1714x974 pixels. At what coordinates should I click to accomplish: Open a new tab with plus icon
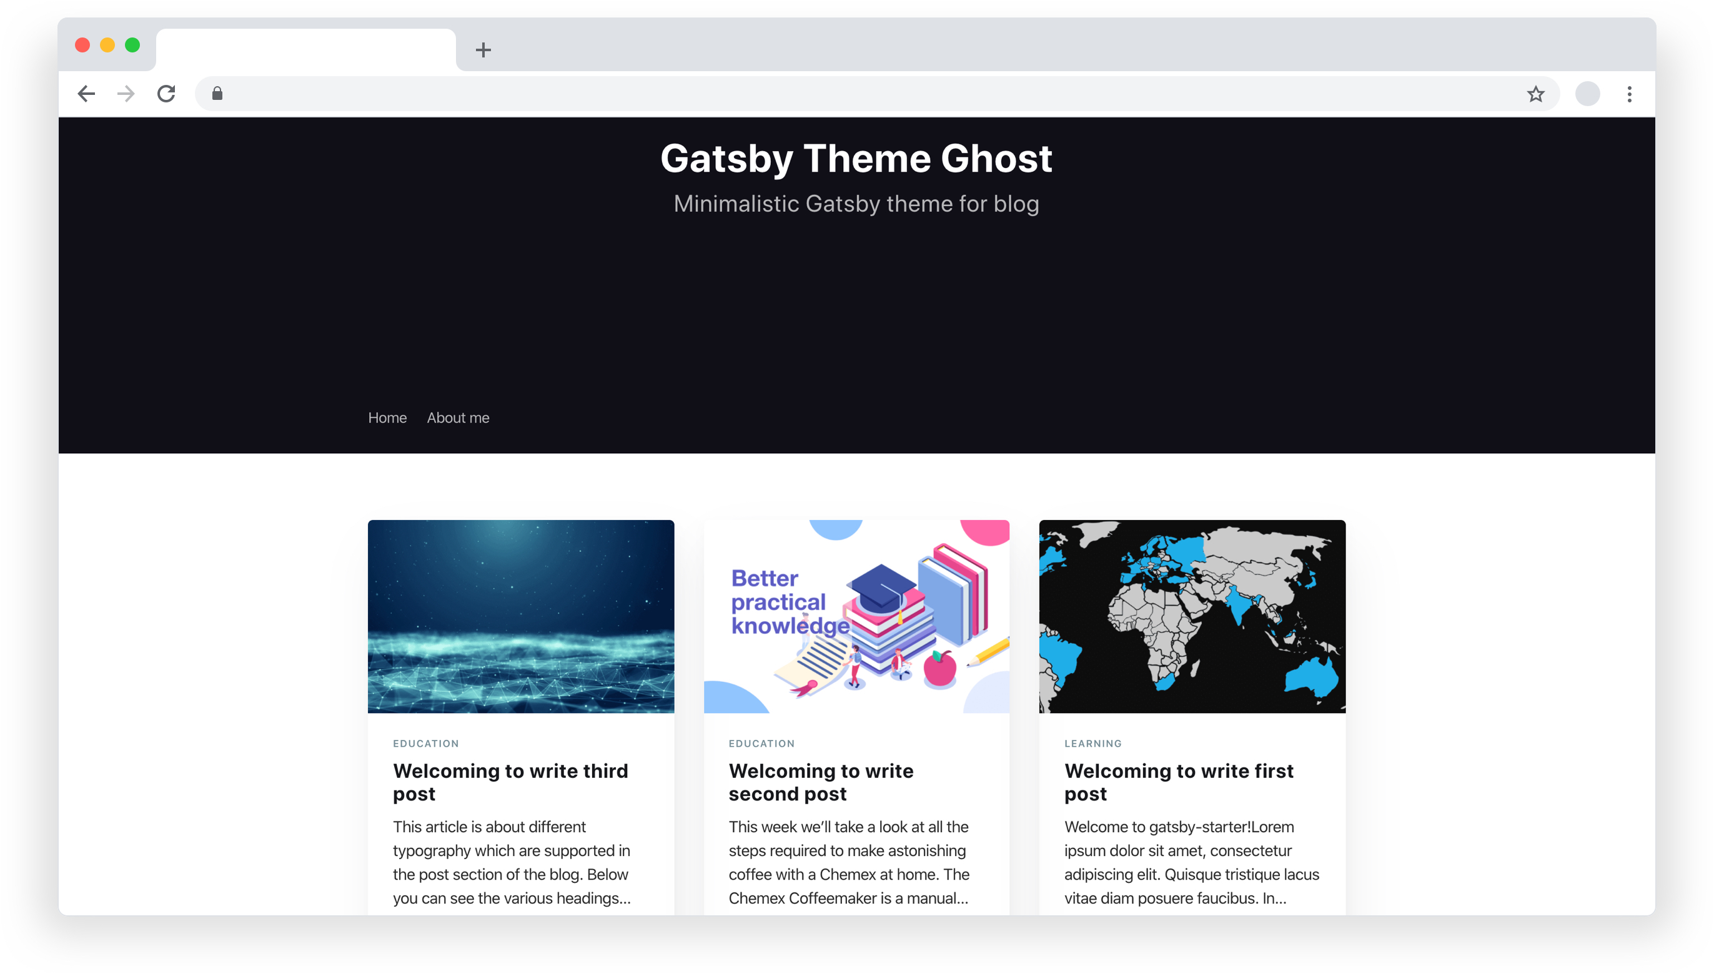pos(483,49)
